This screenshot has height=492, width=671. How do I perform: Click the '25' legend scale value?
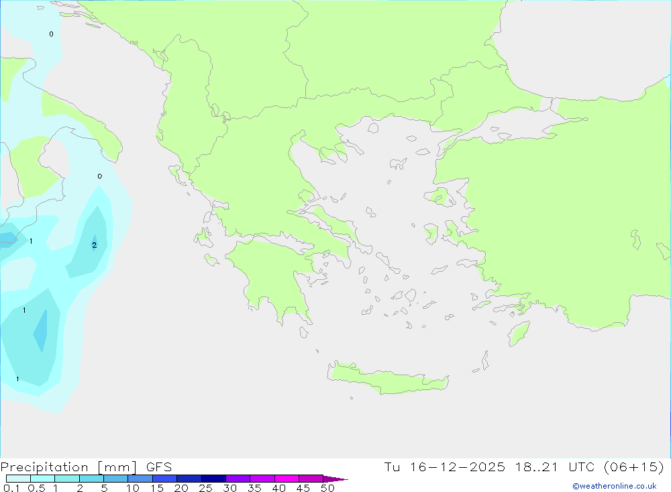(206, 488)
